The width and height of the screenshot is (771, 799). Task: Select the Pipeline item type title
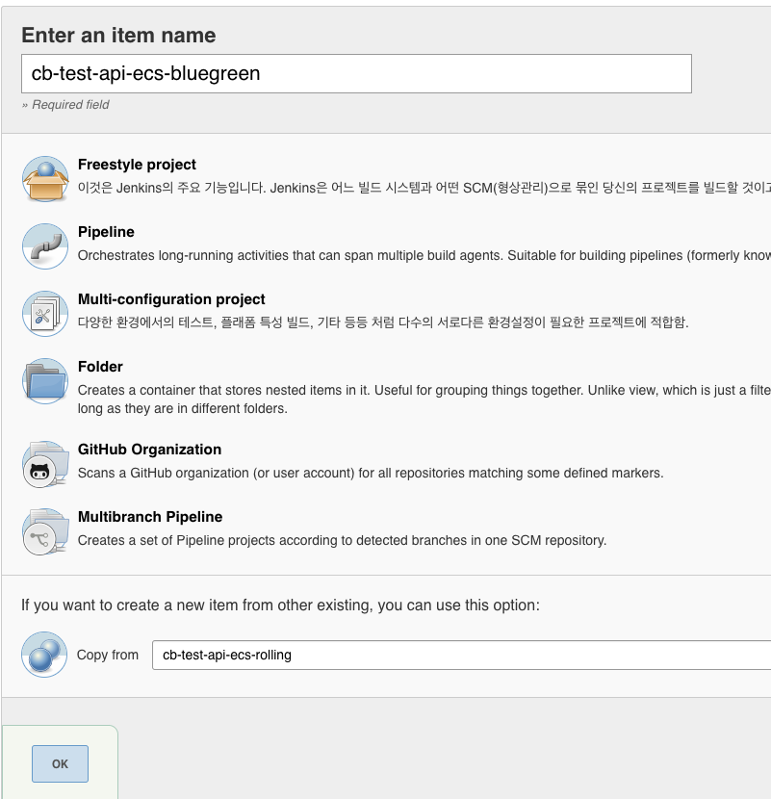[x=106, y=232]
